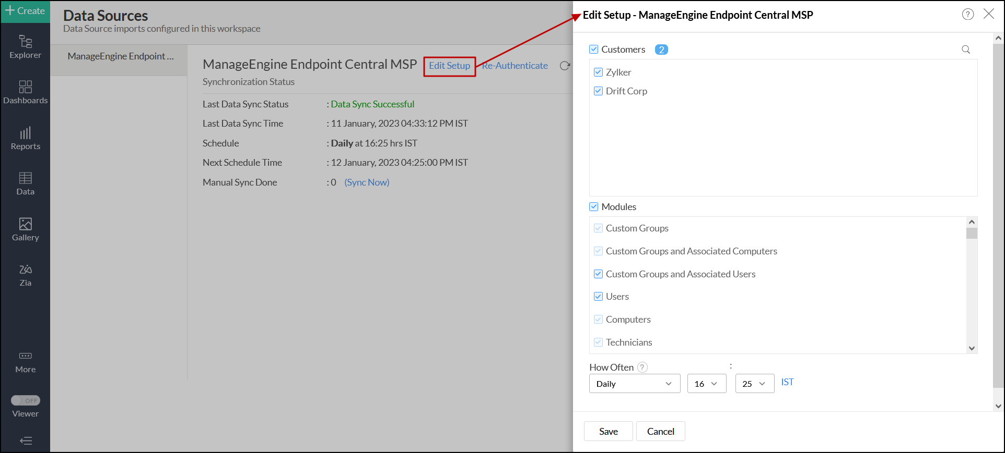Open the Daily frequency dropdown
Screen dimensions: 1005x453
(634, 384)
